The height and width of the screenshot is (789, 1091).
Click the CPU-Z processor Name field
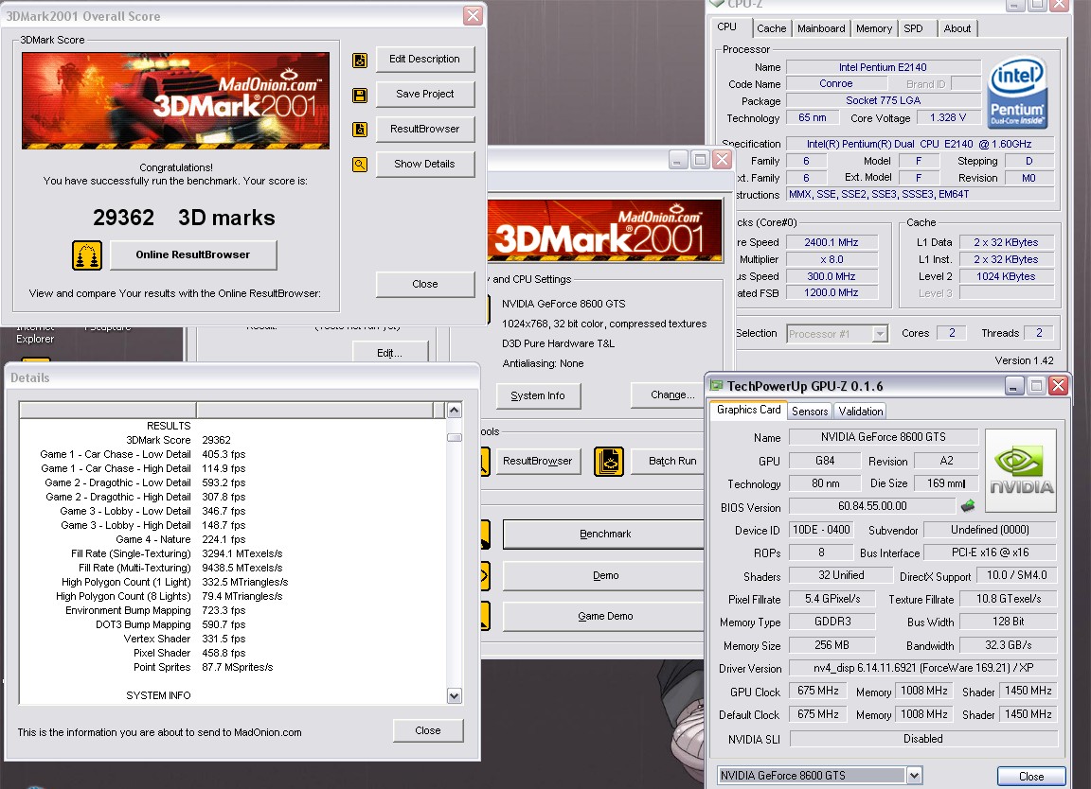tap(883, 67)
